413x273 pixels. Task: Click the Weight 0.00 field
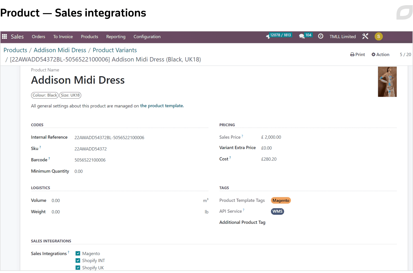(x=56, y=212)
